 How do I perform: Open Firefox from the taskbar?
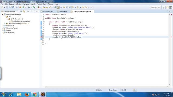coord(27,95)
